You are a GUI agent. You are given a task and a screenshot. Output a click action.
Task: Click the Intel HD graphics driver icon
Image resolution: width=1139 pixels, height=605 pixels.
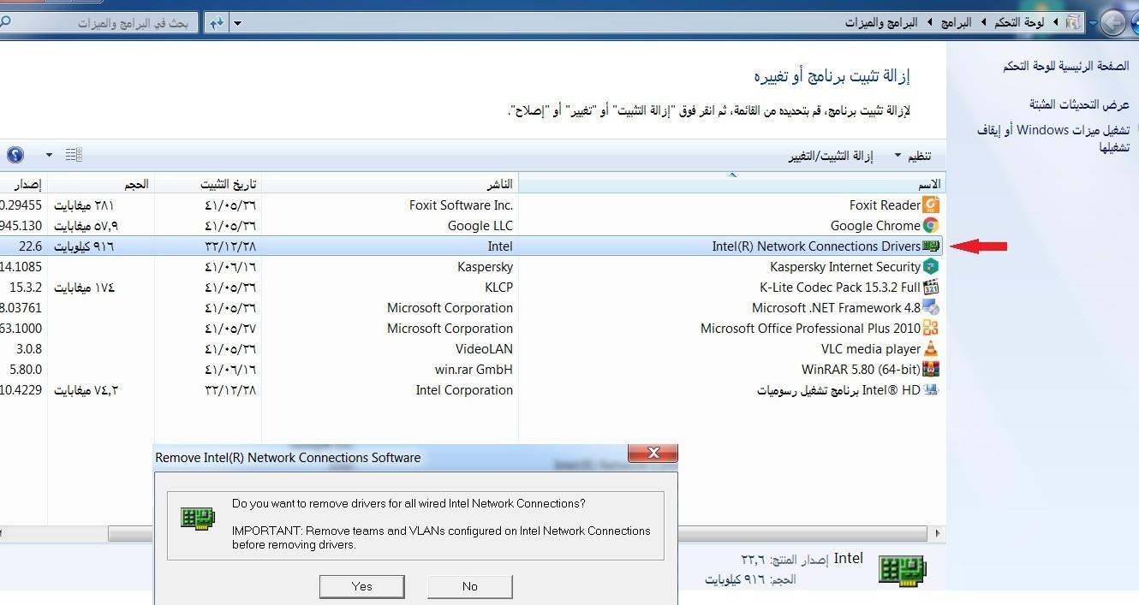coord(931,390)
